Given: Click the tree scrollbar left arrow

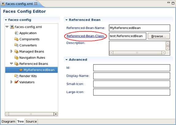Looking at the screenshot, I should pyautogui.click(x=7, y=114).
